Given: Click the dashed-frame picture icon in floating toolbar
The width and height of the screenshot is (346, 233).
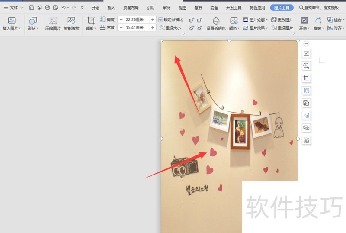Looking at the screenshot, I should (306, 91).
